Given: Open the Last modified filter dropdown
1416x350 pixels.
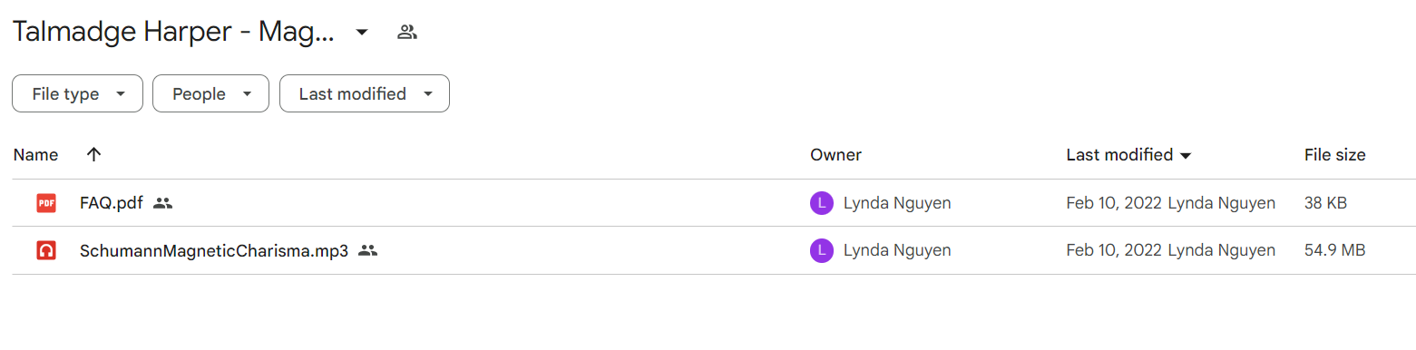Looking at the screenshot, I should click(x=365, y=93).
